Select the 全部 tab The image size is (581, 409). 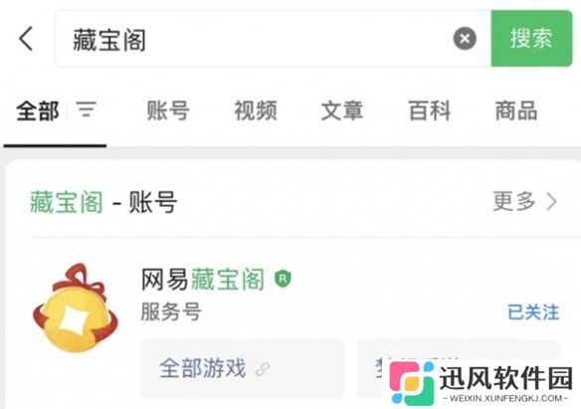pyautogui.click(x=38, y=110)
